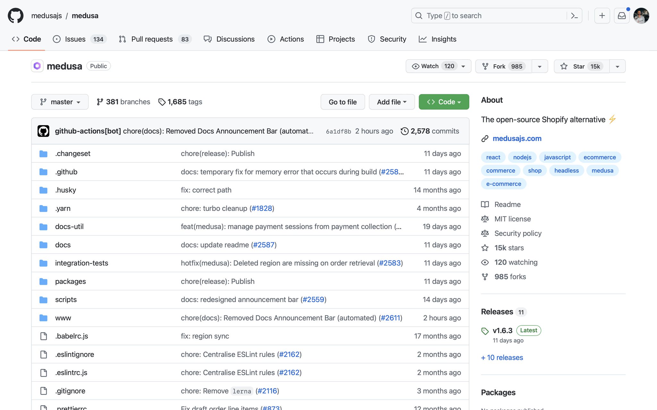Click the search input field
The image size is (657, 410).
481,15
